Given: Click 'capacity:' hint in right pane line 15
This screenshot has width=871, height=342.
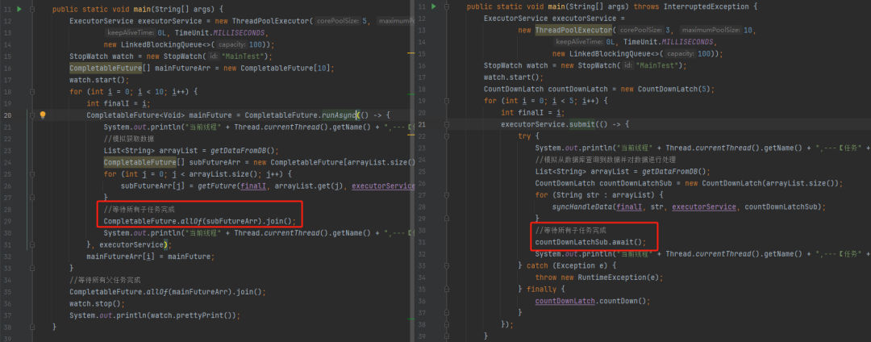Looking at the screenshot, I should pos(681,54).
